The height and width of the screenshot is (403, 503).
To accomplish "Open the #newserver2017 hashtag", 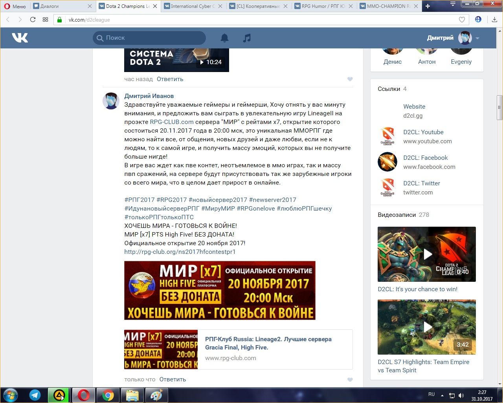I will [x=273, y=200].
